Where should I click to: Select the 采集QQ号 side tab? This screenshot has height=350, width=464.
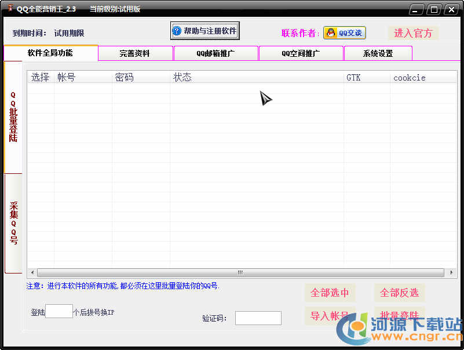tap(13, 223)
